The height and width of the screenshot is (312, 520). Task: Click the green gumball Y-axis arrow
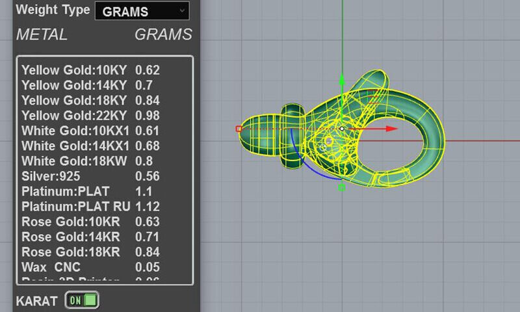[342, 79]
